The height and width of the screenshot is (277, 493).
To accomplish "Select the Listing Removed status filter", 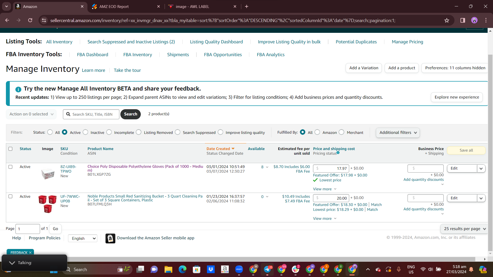I will point(139,132).
